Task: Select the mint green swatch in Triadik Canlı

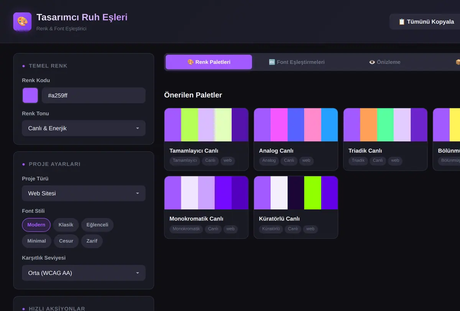Action: (x=386, y=125)
